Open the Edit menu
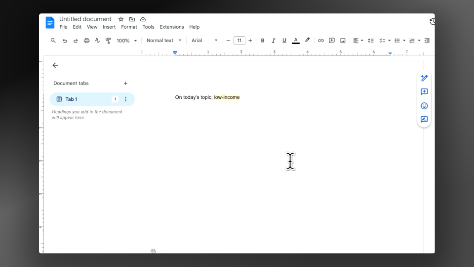The width and height of the screenshot is (474, 267). point(77,27)
